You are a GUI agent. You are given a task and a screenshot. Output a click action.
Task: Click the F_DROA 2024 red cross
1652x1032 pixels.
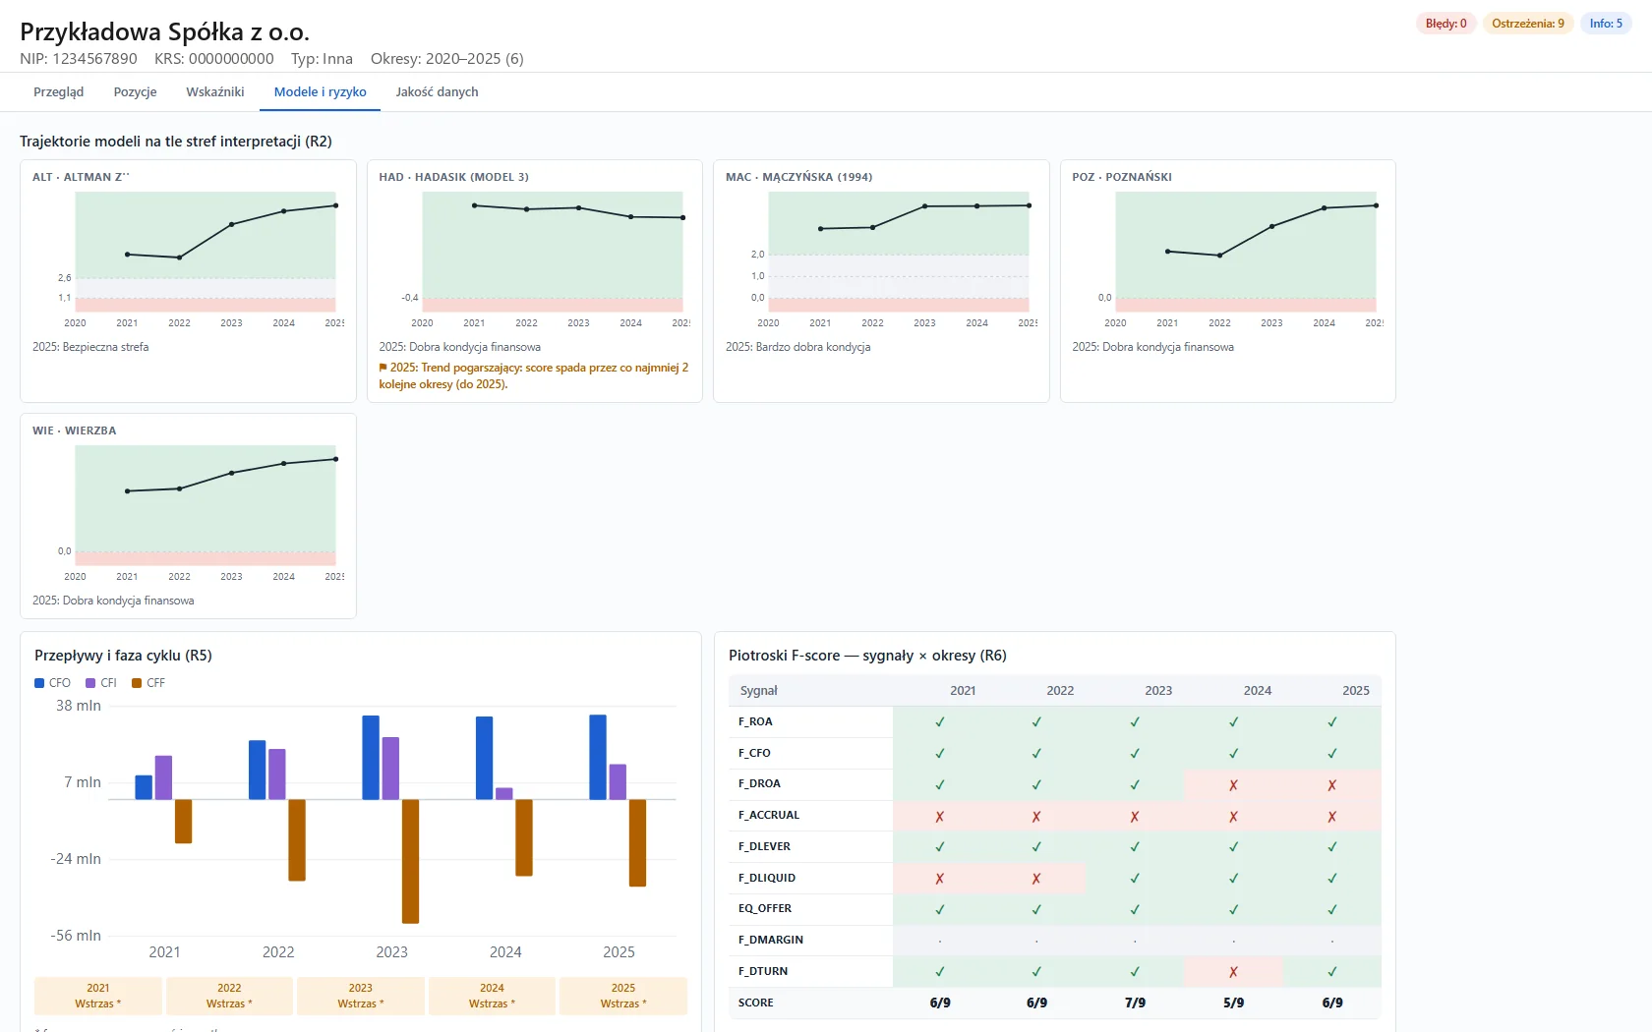(1233, 785)
